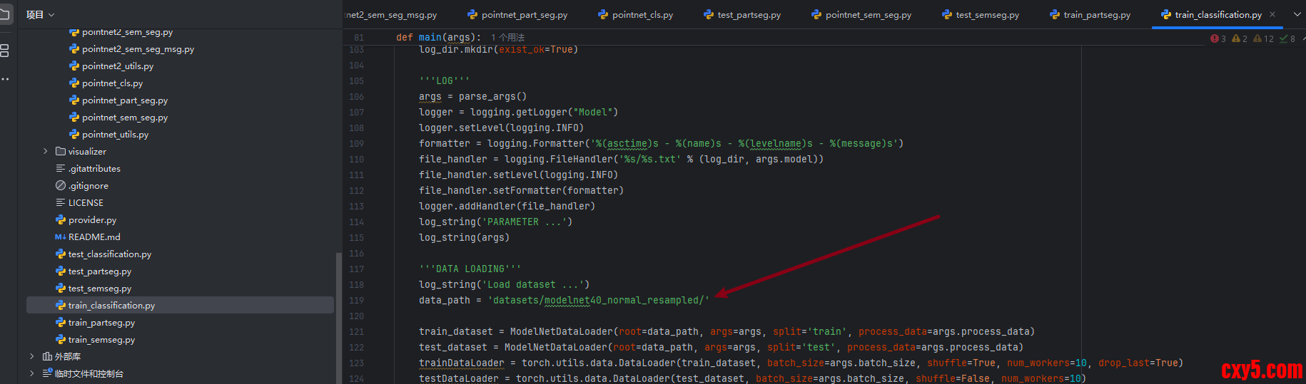This screenshot has width=1306, height=384.
Task: Open the 项目 view dropdown
Action: point(40,14)
